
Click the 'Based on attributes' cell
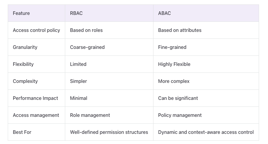[x=180, y=30]
